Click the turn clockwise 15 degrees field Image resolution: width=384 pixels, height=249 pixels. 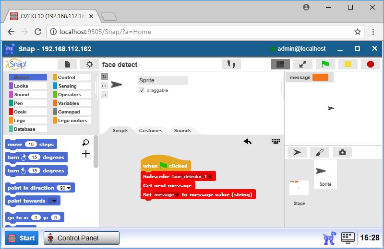pos(34,158)
